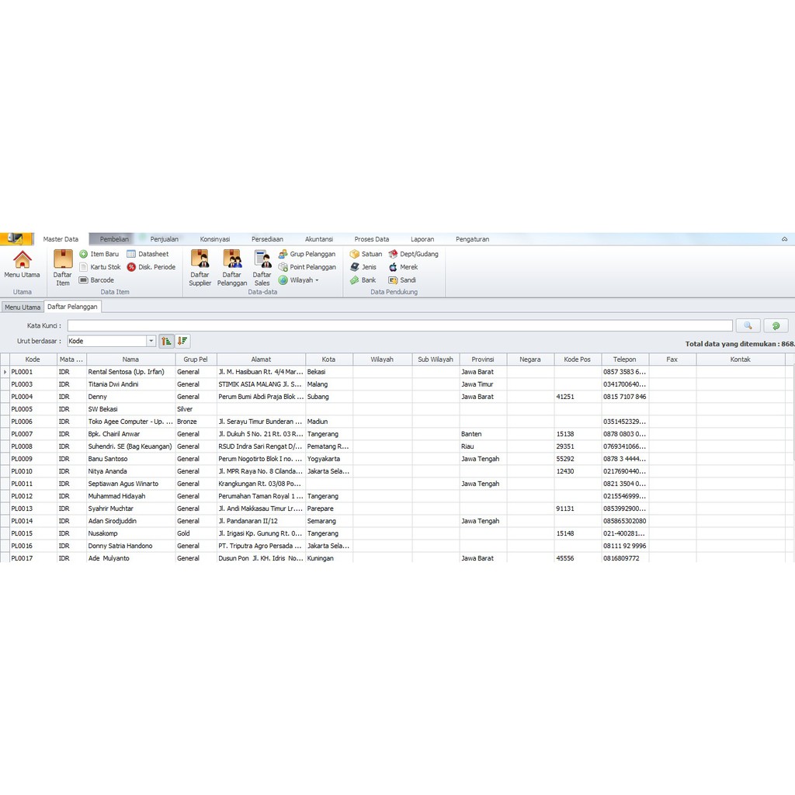Viewport: 795px width, 795px height.
Task: Switch to the Menu Utama document tab
Action: pos(22,307)
